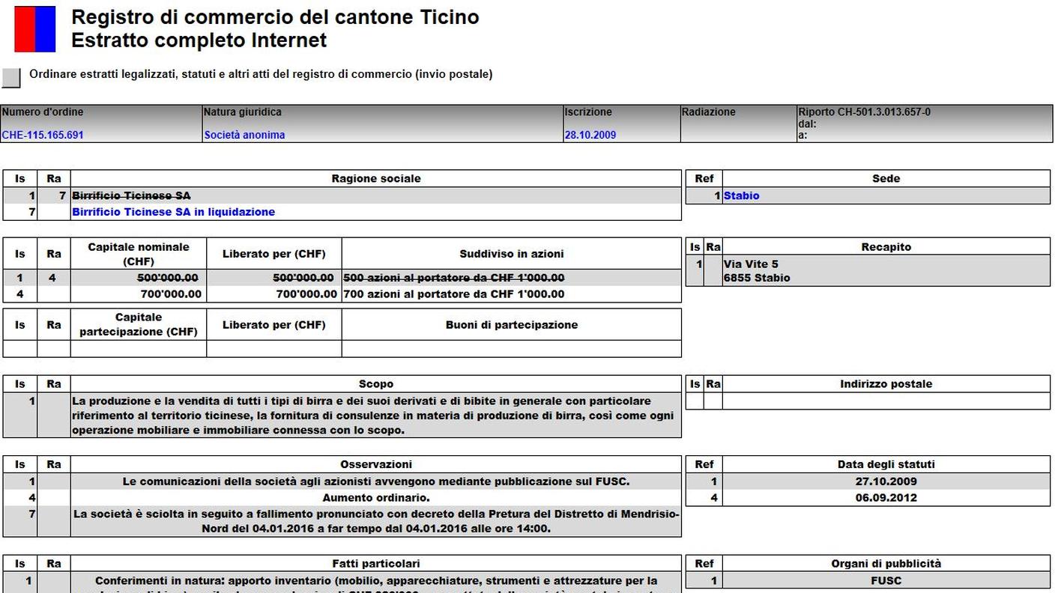
Task: Click the Ticino canton red-blue flag logo
Action: pyautogui.click(x=35, y=29)
